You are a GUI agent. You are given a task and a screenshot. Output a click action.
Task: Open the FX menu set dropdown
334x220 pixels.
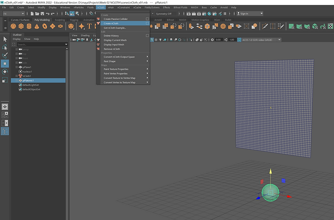pos(14,14)
